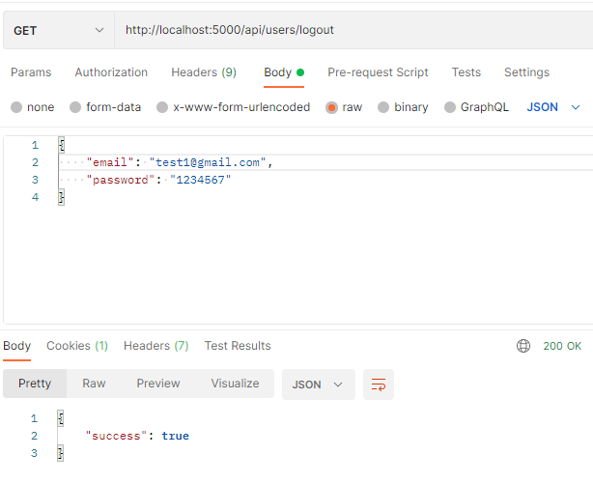Choose the GraphQL body radio option

[450, 107]
